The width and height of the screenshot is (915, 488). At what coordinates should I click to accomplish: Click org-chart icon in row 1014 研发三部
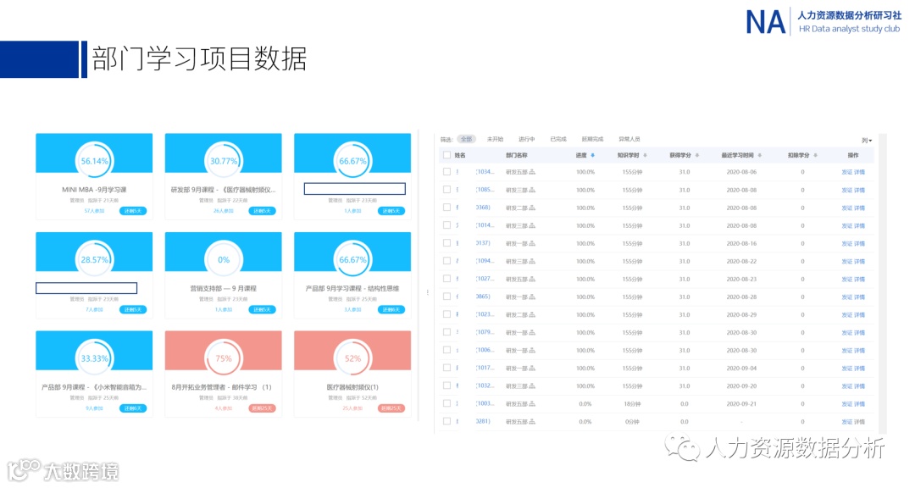(532, 226)
